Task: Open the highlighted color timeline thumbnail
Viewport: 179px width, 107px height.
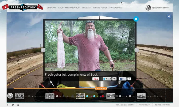Action: [x=80, y=96]
